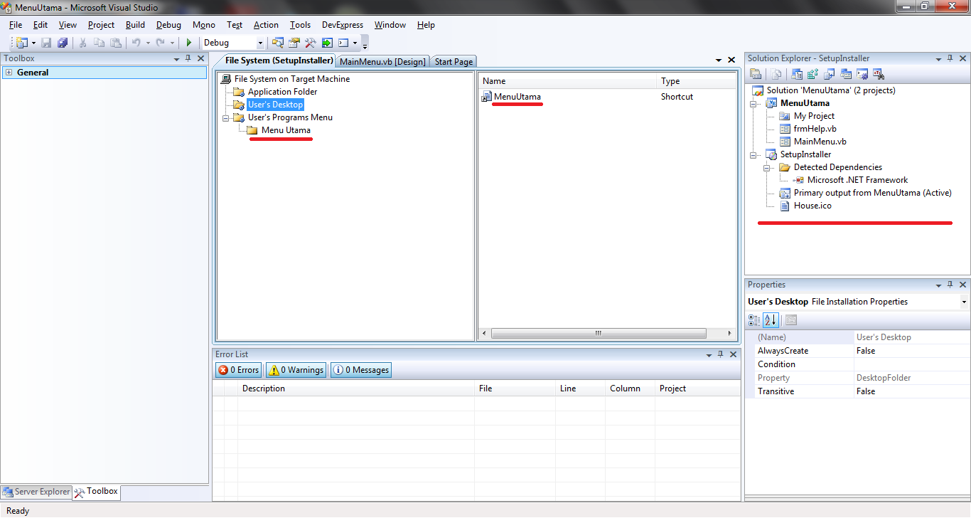Click the Cut scissors toolbar icon
The height and width of the screenshot is (518, 971).
click(x=82, y=43)
